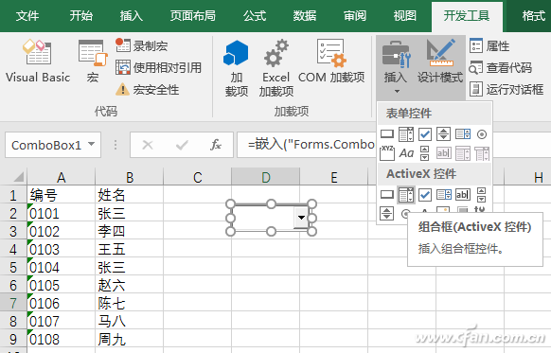Insert ActiveX Spin Button control
551x353 pixels.
tap(387, 213)
